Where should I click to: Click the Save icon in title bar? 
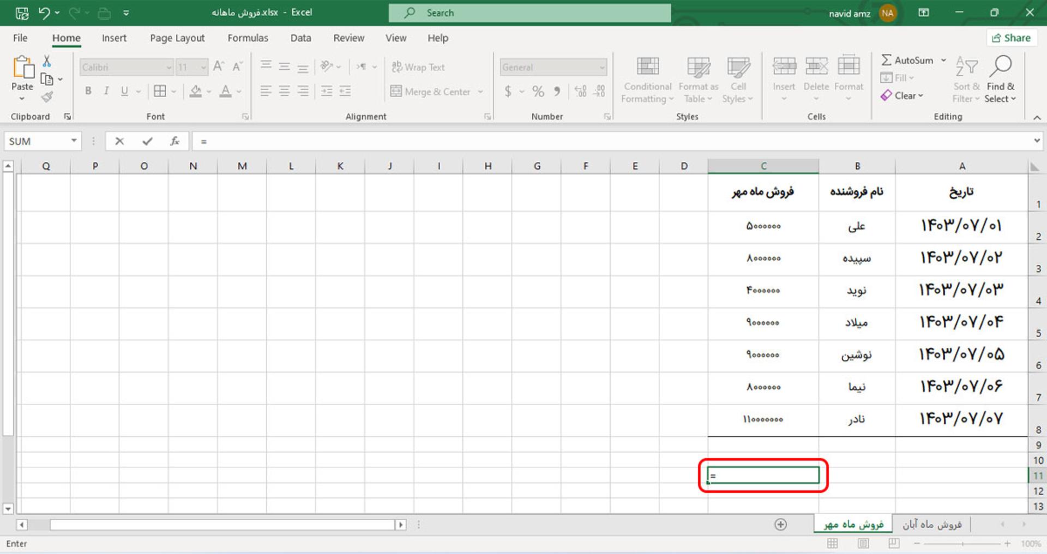tap(22, 13)
